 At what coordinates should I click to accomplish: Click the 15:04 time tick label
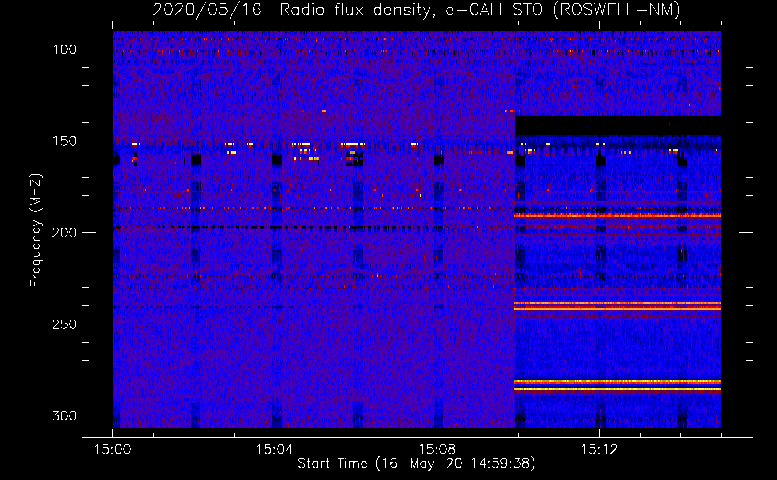coord(275,450)
